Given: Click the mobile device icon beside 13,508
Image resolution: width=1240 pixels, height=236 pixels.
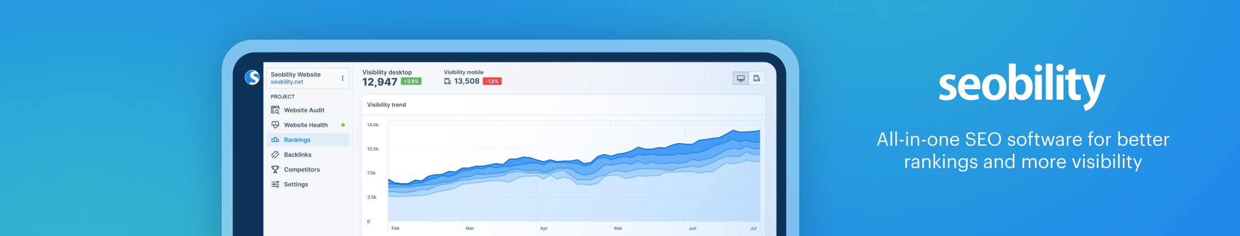Looking at the screenshot, I should (x=447, y=81).
